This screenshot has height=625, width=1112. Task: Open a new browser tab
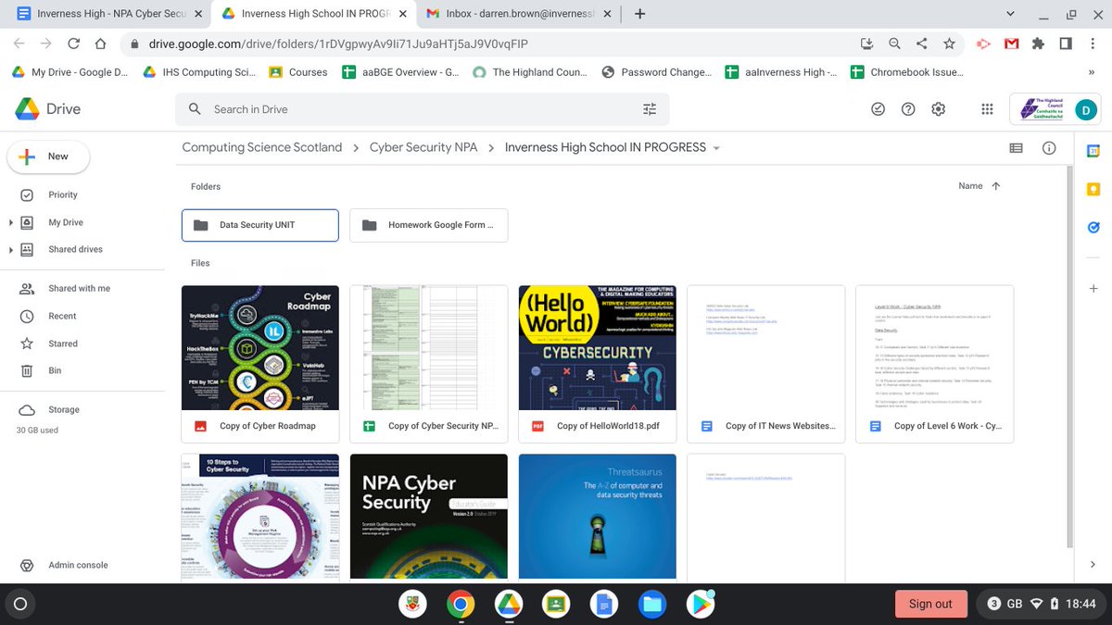click(x=639, y=14)
